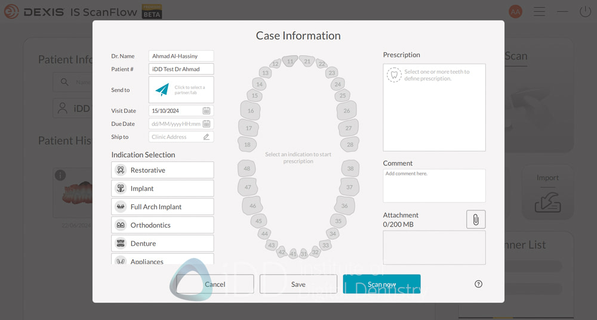The width and height of the screenshot is (597, 320).
Task: Select tooth 13 on the chart
Action: (266, 73)
